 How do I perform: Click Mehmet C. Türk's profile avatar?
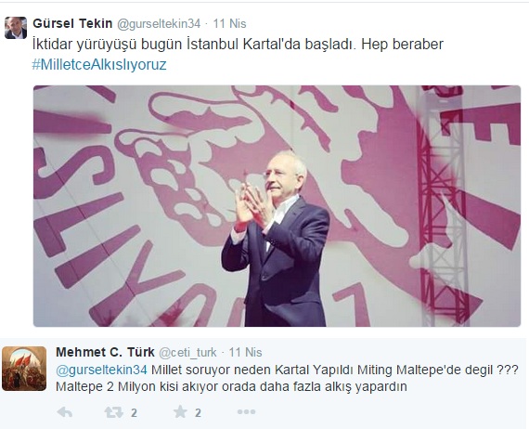point(24,369)
